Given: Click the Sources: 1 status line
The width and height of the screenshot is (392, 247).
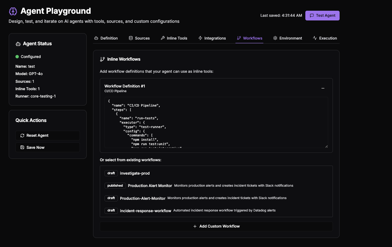Looking at the screenshot, I should pyautogui.click(x=25, y=81).
